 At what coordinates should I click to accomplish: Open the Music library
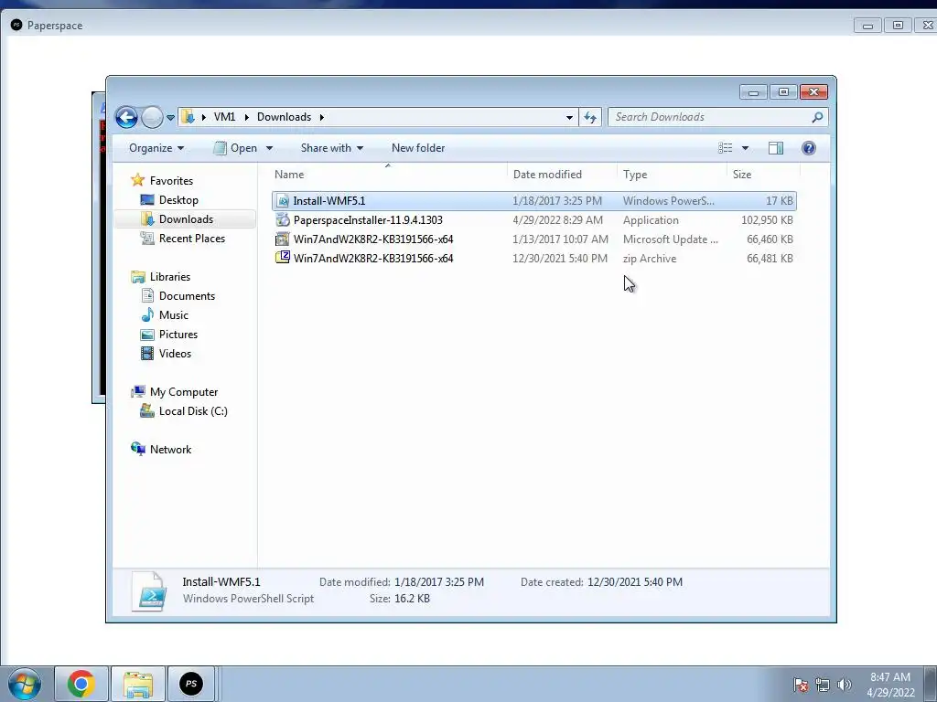click(x=173, y=315)
